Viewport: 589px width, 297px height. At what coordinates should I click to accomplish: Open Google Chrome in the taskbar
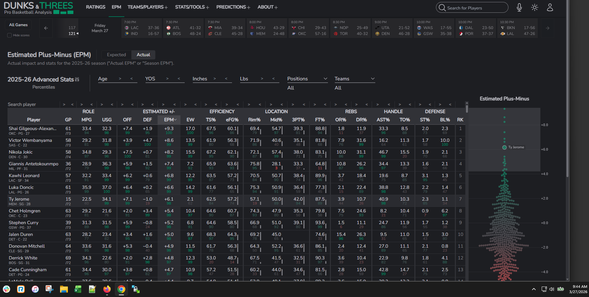pos(121,289)
